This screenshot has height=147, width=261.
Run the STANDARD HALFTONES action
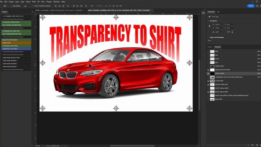(16, 46)
